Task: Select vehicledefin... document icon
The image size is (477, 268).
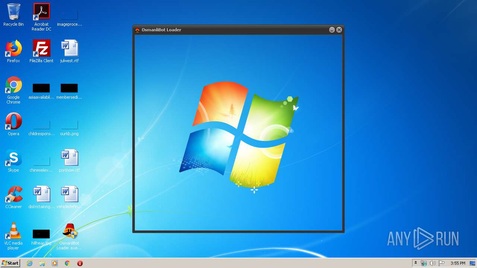Action: click(69, 197)
